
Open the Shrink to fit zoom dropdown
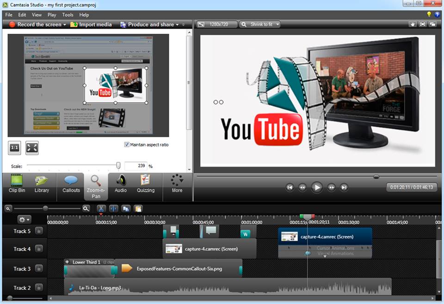260,24
